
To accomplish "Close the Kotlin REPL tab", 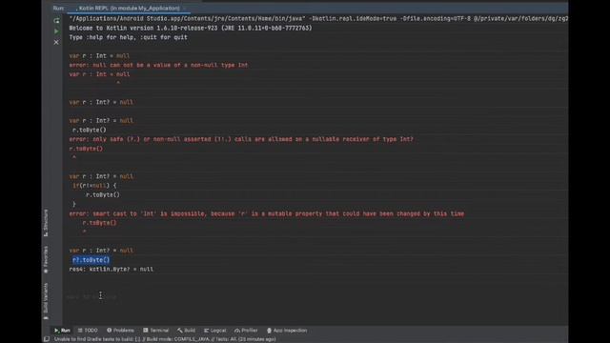I will (184, 9).
